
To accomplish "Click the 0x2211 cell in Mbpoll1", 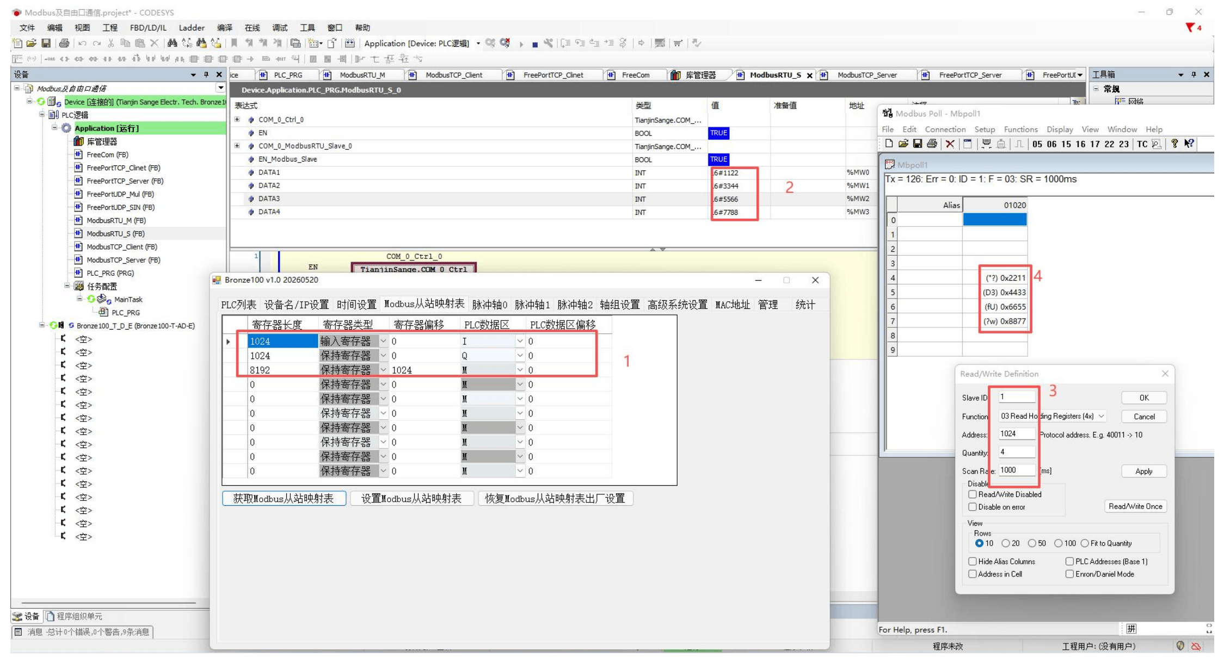I will point(995,278).
